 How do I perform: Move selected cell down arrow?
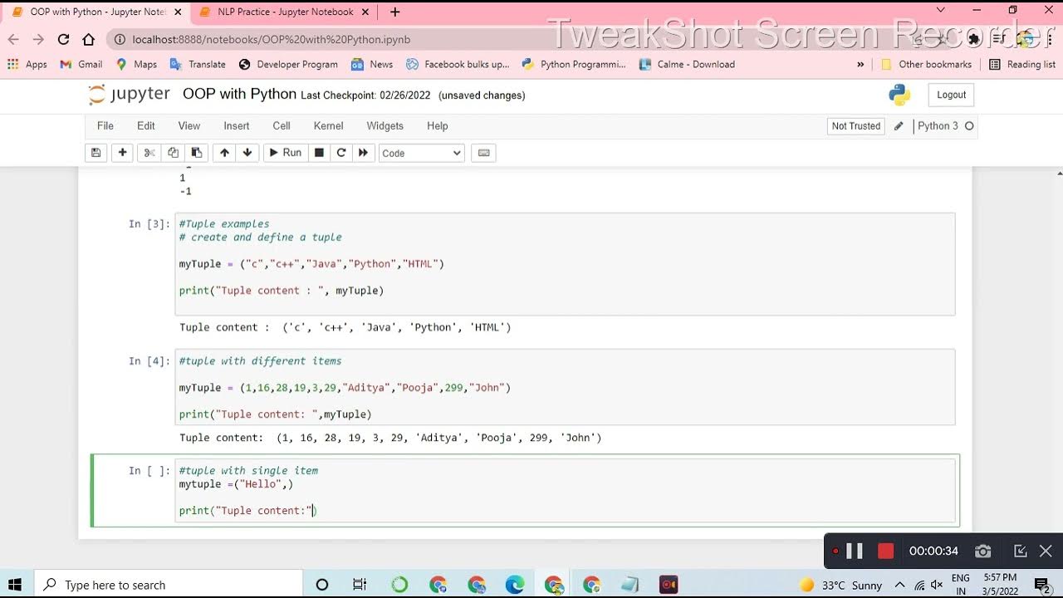point(247,153)
